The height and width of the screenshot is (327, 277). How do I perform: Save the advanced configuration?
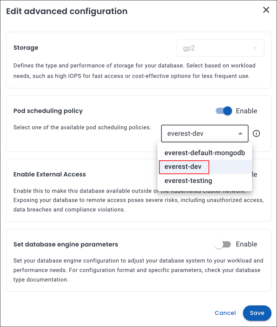(x=257, y=313)
